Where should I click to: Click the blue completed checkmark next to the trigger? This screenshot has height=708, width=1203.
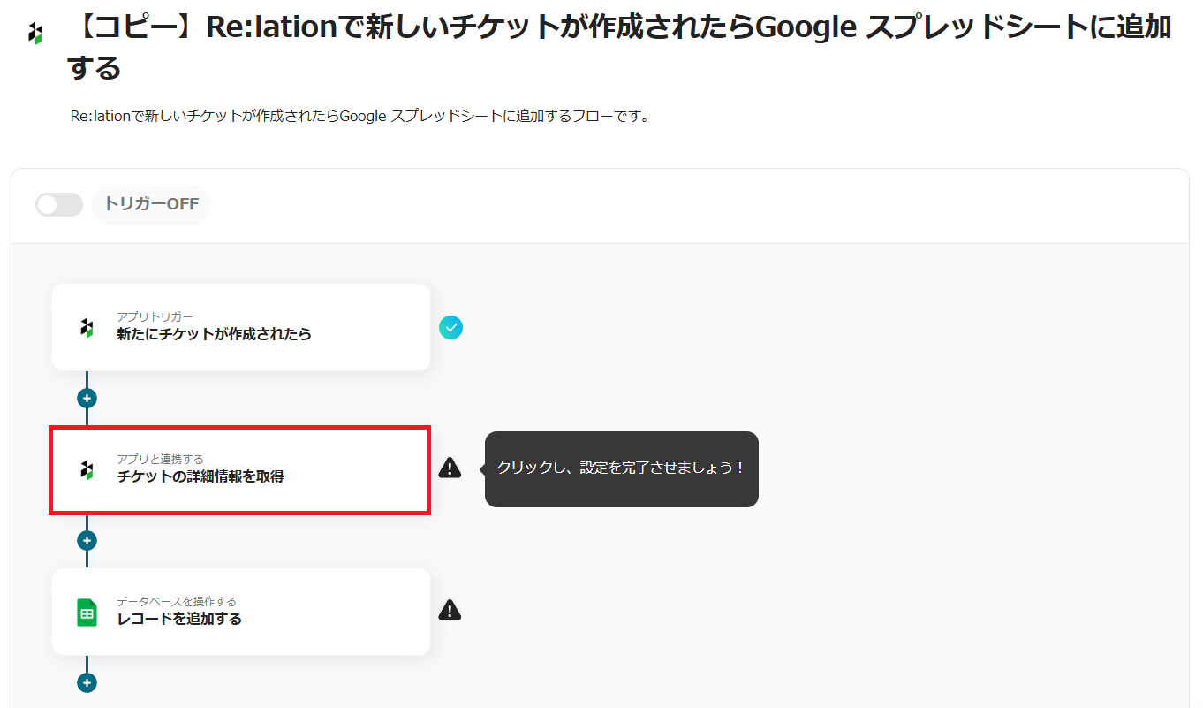pyautogui.click(x=450, y=328)
